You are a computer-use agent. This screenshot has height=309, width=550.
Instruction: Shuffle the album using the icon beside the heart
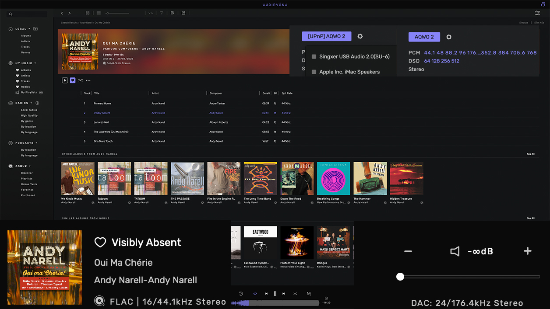[x=81, y=80]
